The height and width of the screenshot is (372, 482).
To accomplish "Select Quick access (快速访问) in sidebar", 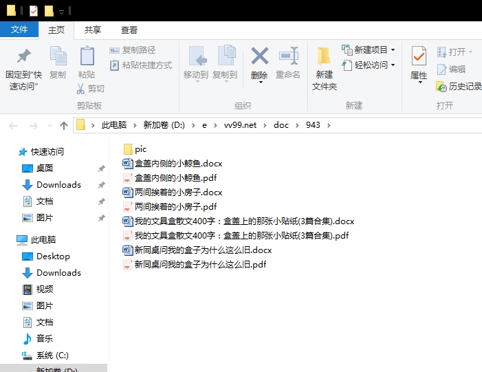I will (x=41, y=152).
